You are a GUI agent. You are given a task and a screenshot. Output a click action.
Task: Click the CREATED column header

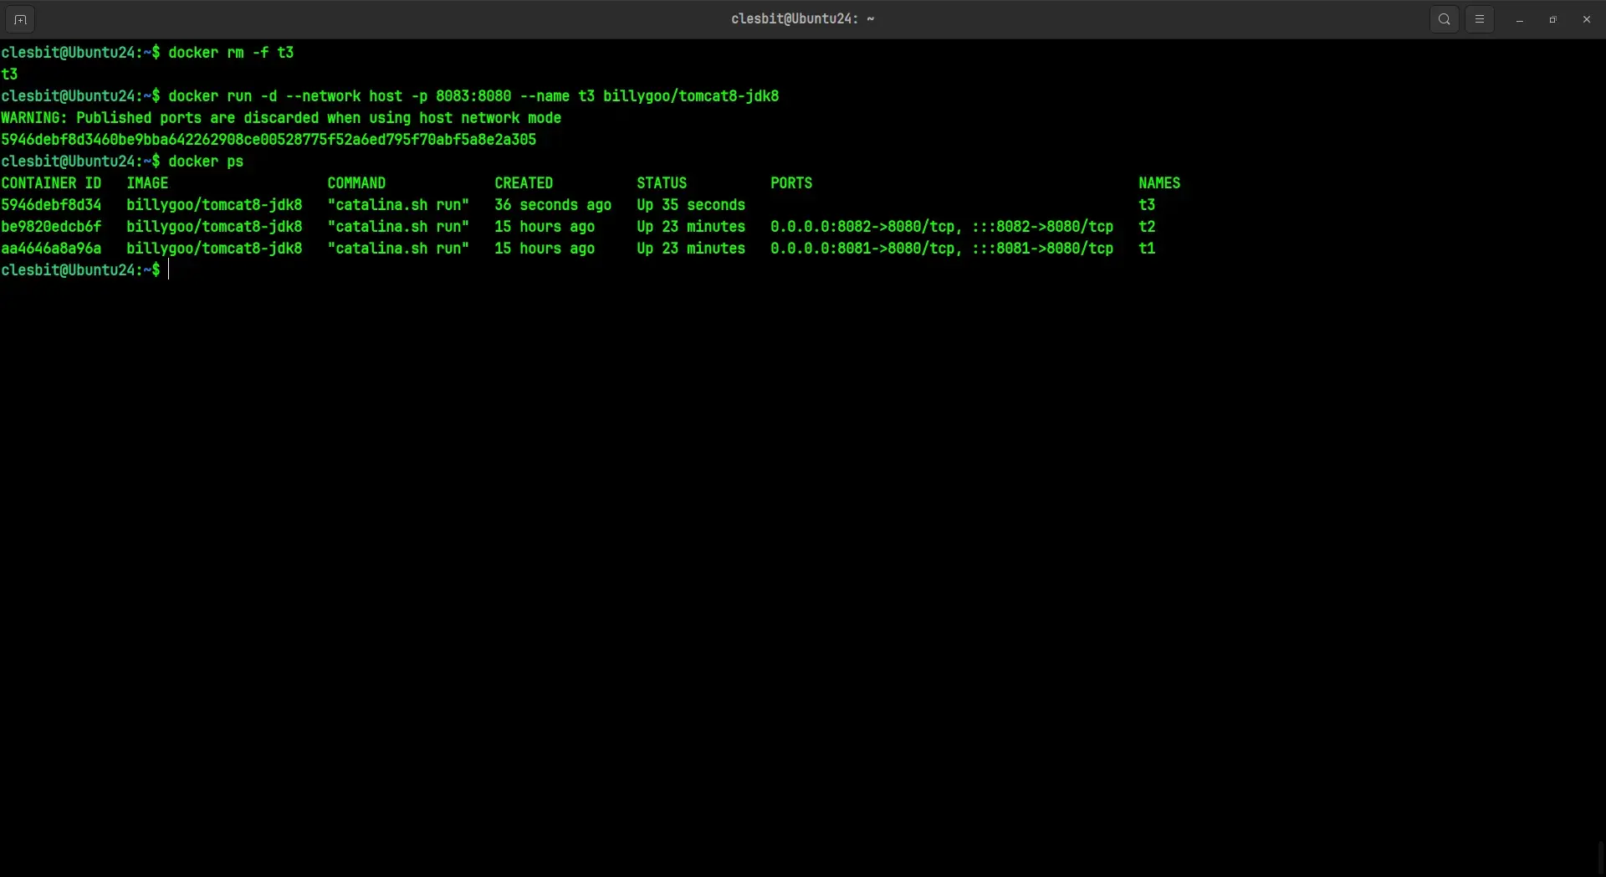tap(524, 183)
